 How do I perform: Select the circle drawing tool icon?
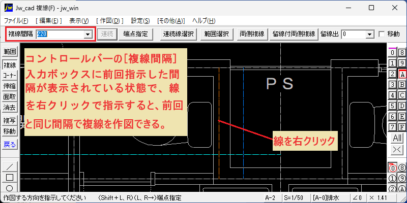pos(10,187)
